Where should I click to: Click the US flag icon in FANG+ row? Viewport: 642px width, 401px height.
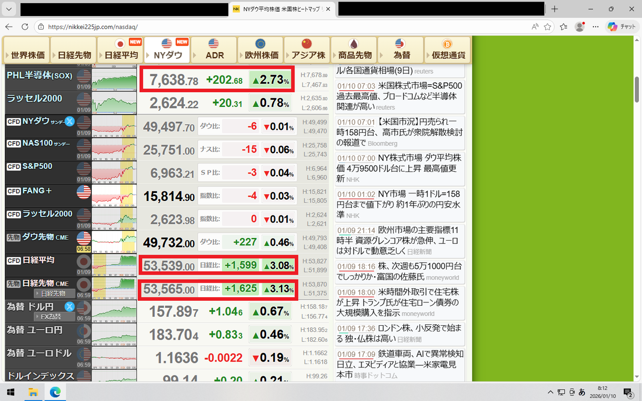(83, 192)
